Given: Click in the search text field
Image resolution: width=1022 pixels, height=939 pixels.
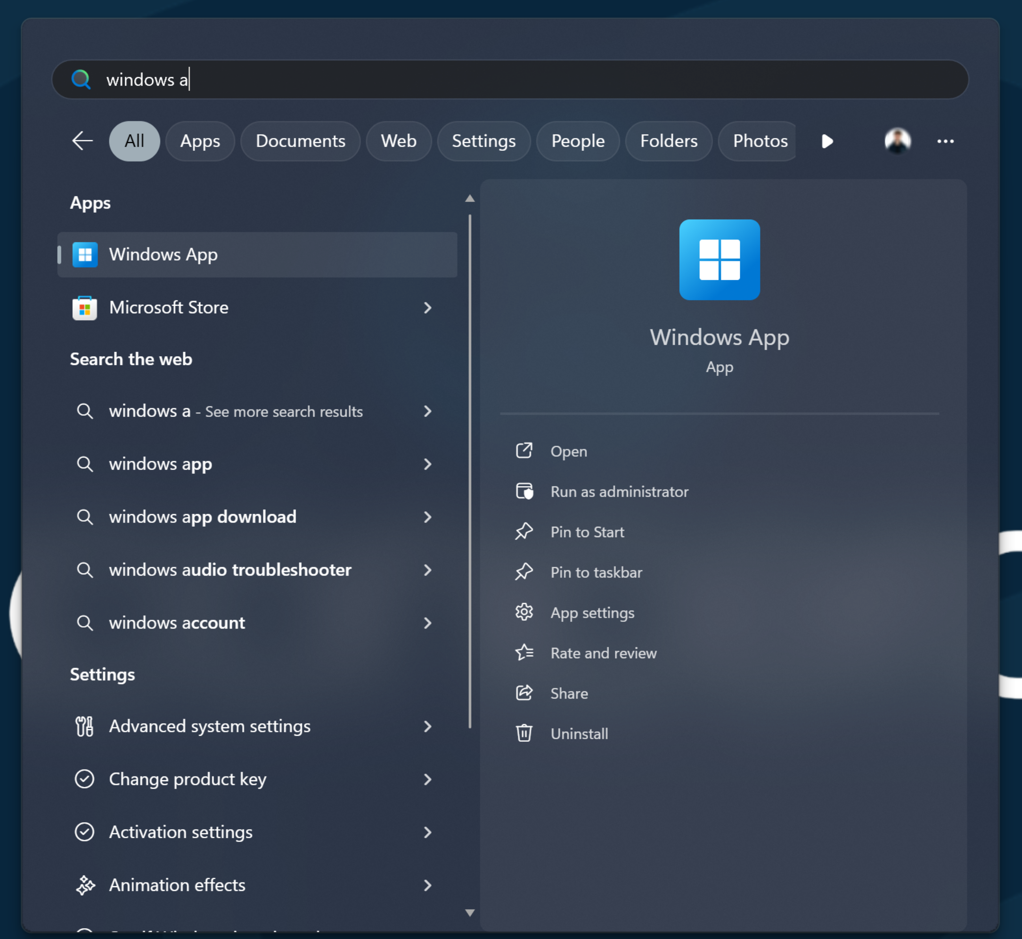Looking at the screenshot, I should pos(508,80).
